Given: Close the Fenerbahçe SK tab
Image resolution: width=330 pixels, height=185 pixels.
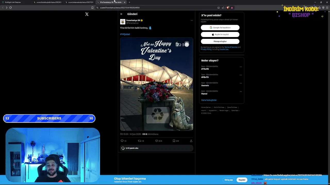Looking at the screenshot, I should pos(125,2).
